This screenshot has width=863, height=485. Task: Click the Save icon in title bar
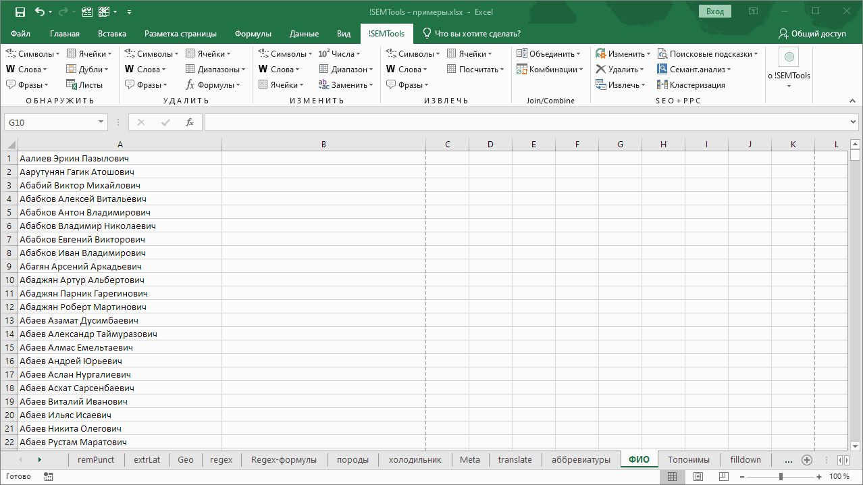tap(20, 11)
